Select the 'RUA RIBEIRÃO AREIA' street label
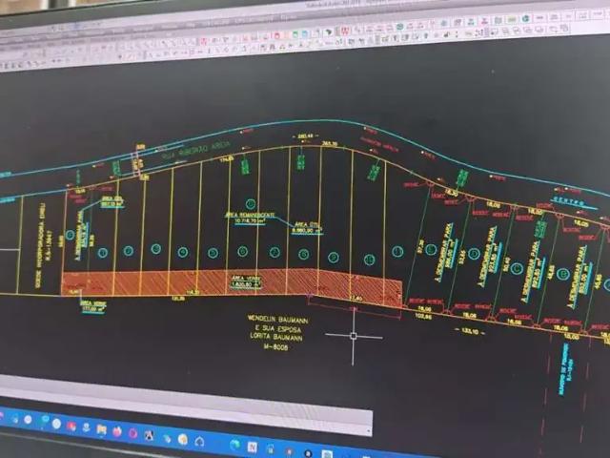Viewport: 610px width, 458px height. (196, 150)
